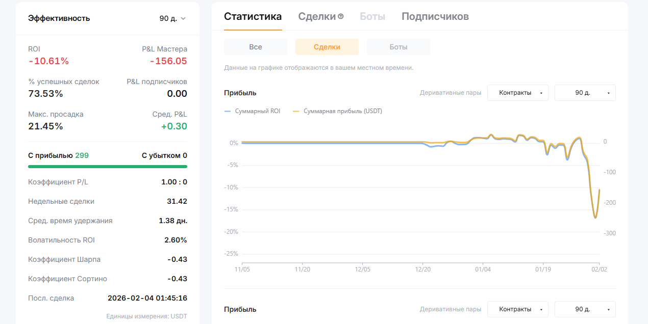The image size is (648, 324).
Task: Select the Боты tab in the header
Action: click(x=372, y=16)
